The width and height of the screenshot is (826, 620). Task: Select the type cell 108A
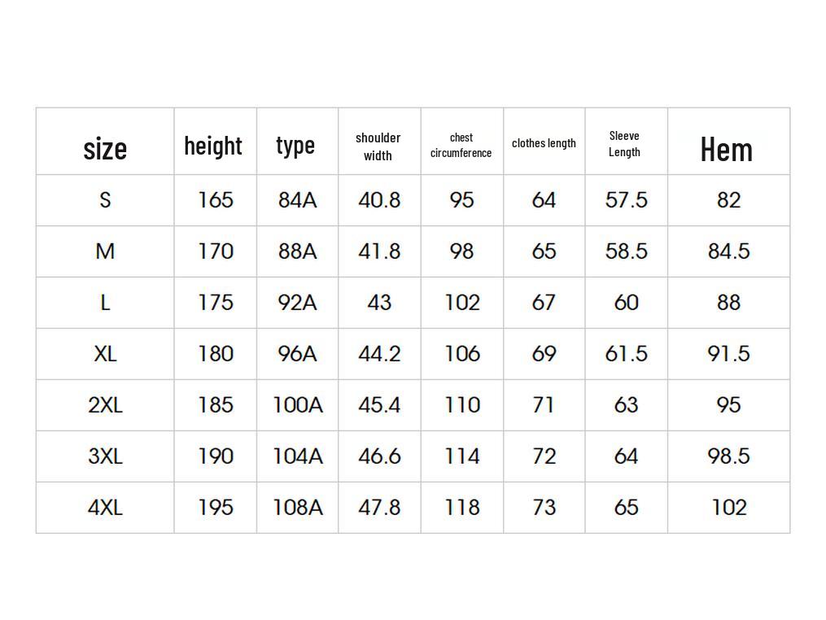(297, 508)
